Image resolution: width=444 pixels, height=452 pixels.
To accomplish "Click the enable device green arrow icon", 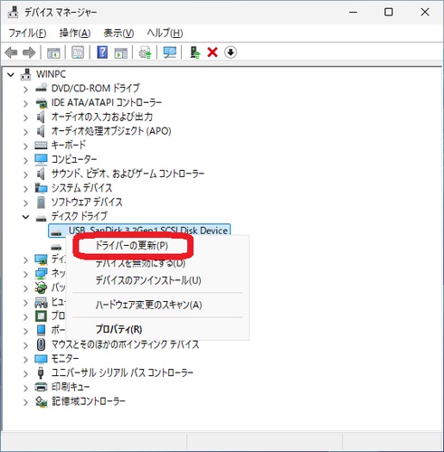I will point(194,52).
